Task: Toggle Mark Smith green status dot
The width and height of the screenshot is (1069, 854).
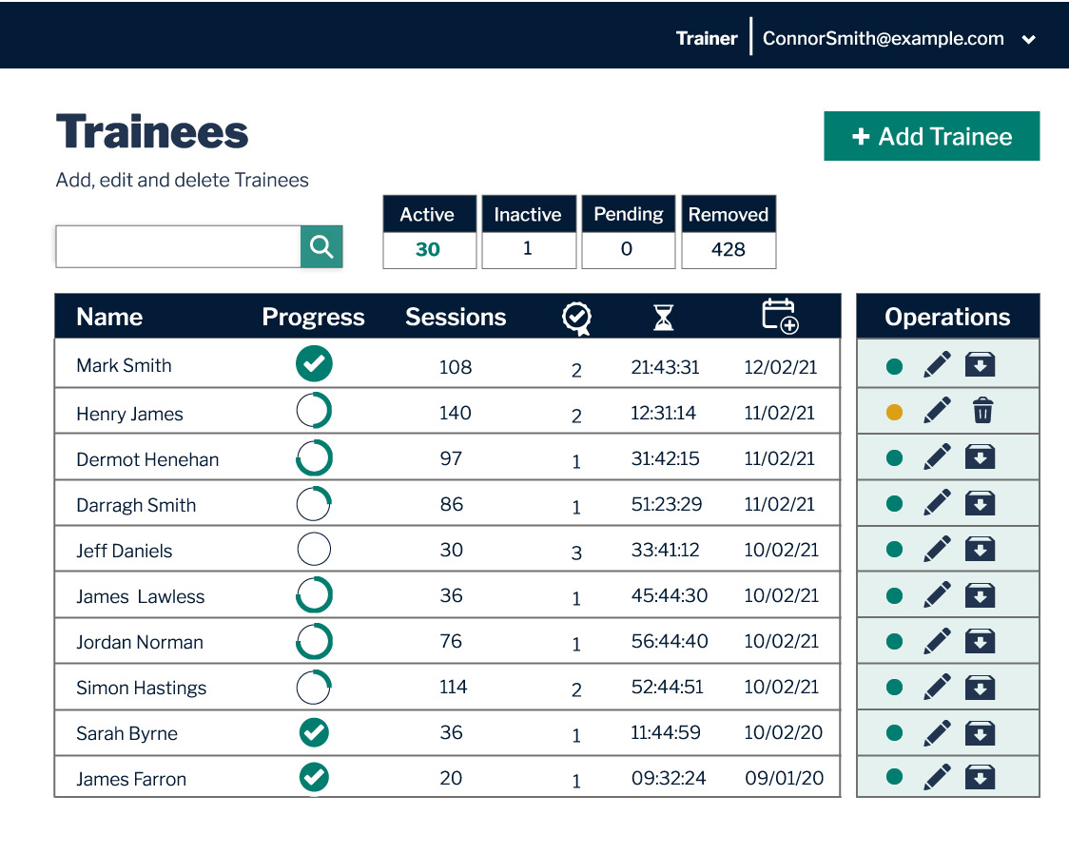Action: [x=894, y=366]
